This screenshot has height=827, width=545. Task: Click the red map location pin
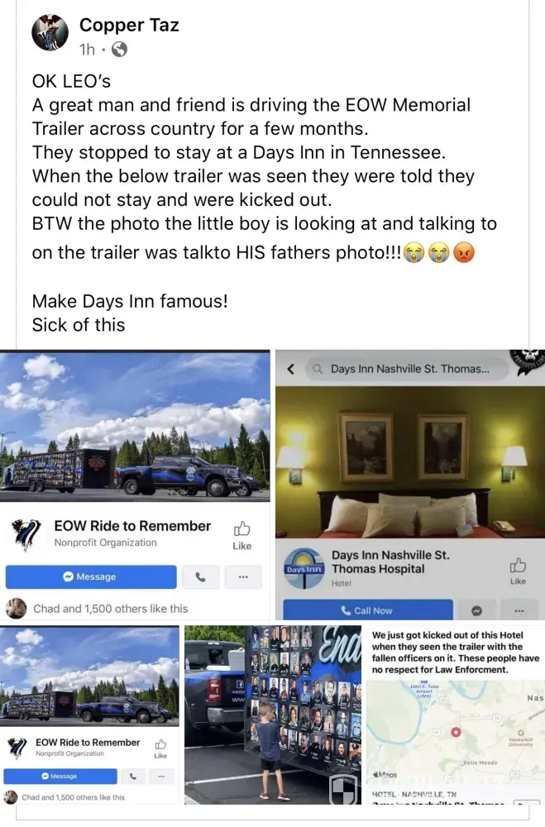coord(456,732)
